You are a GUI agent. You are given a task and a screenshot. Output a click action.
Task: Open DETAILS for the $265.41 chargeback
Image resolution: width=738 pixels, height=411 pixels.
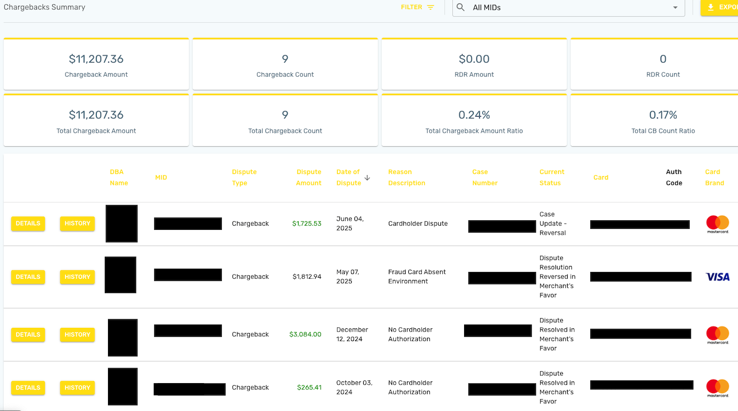click(28, 387)
